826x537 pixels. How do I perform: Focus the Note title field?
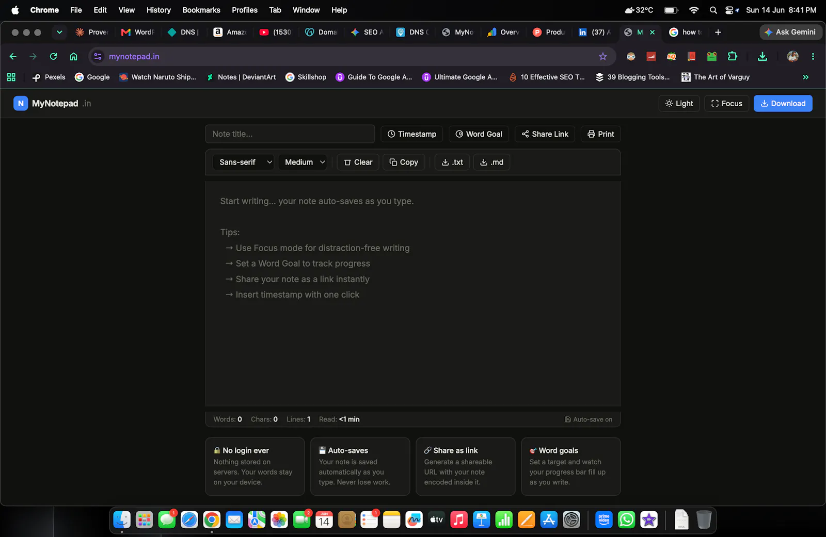coord(290,134)
